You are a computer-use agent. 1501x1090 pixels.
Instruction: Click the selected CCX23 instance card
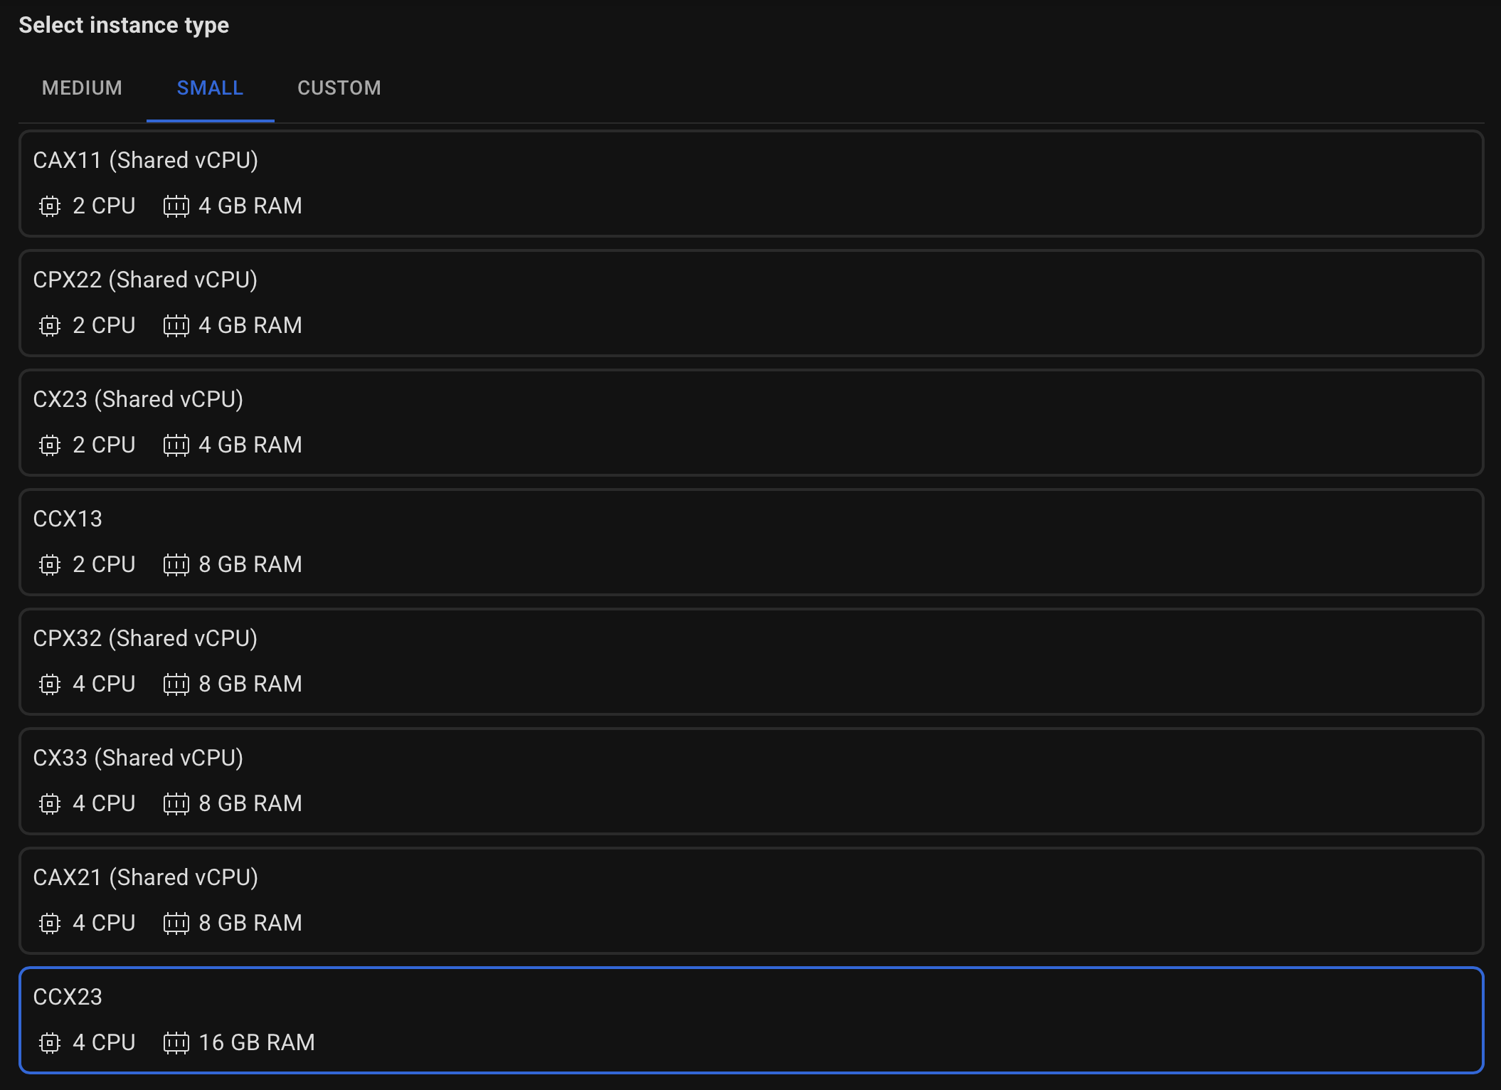tap(750, 1020)
